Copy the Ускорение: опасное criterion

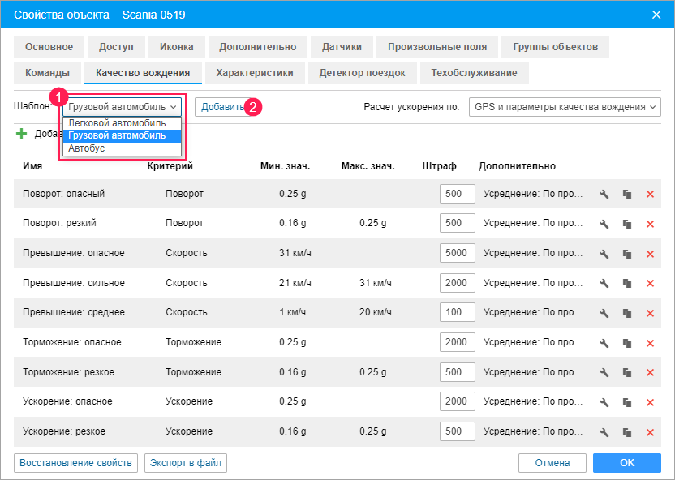pyautogui.click(x=627, y=401)
